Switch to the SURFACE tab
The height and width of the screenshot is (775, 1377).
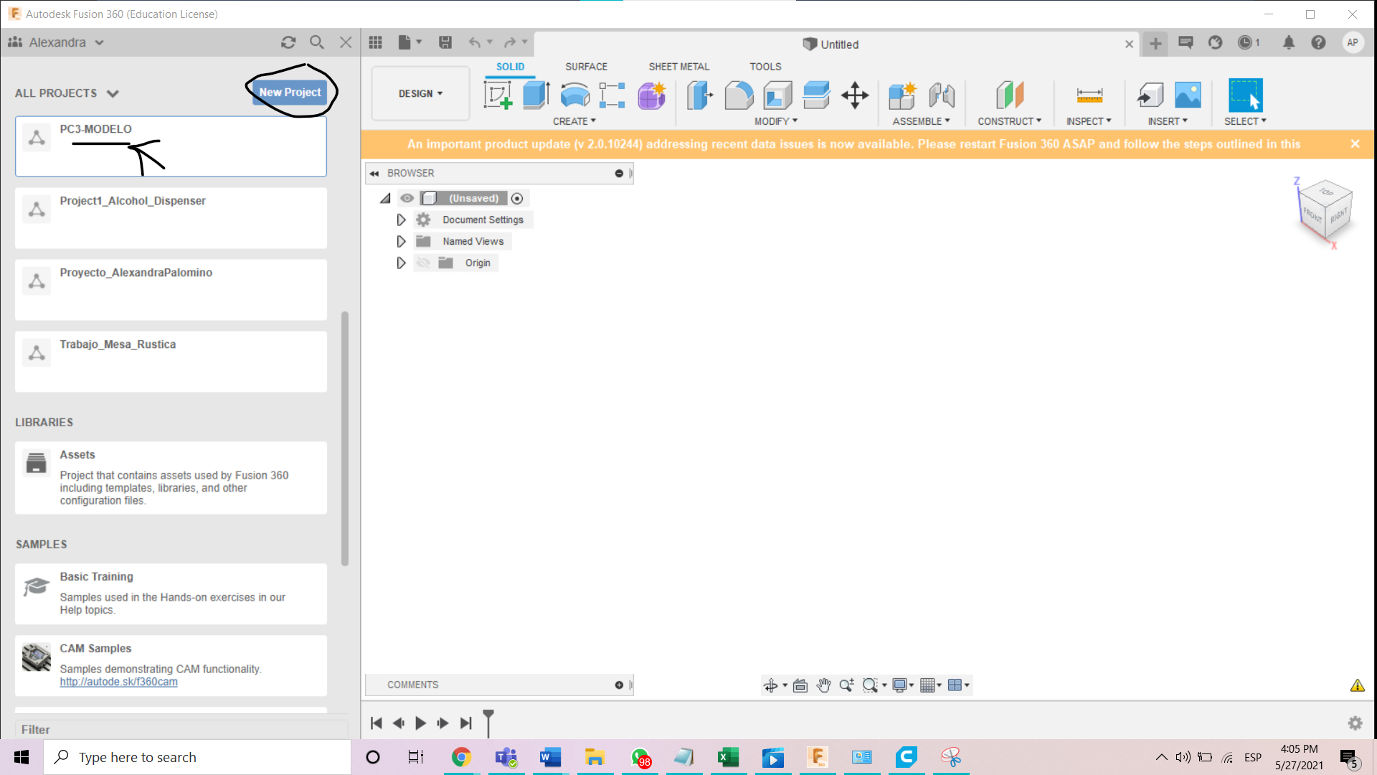(x=586, y=66)
